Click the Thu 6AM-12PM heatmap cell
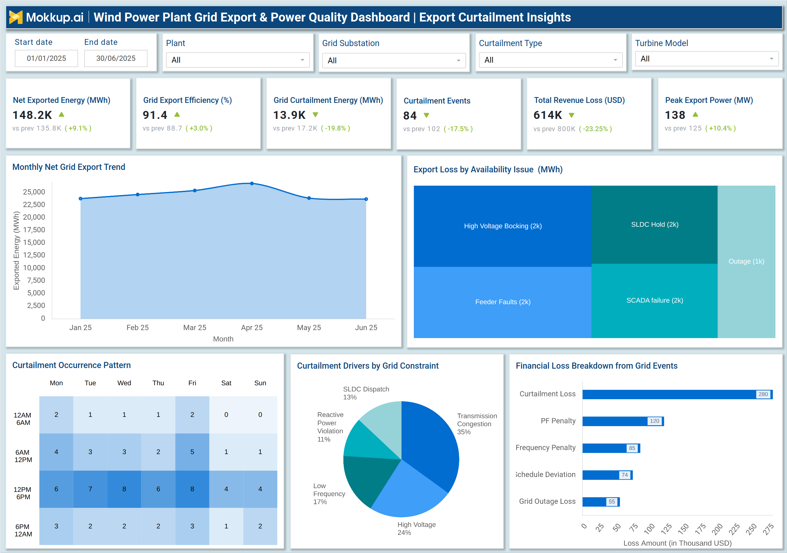The image size is (787, 553). tap(158, 452)
